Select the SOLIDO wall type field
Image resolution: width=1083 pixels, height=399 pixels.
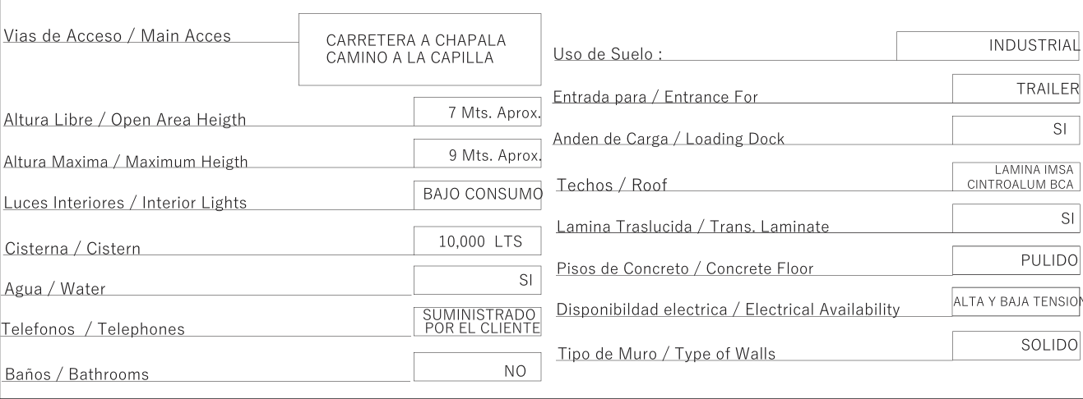[1016, 346]
